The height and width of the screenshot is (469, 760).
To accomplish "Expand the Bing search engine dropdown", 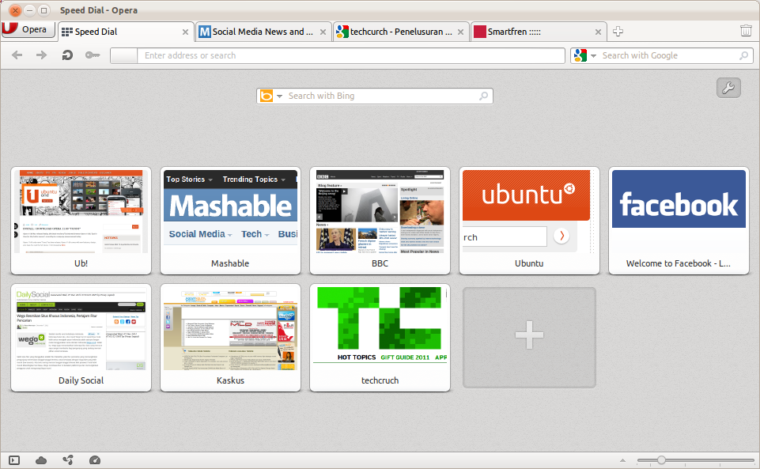I will (x=280, y=96).
